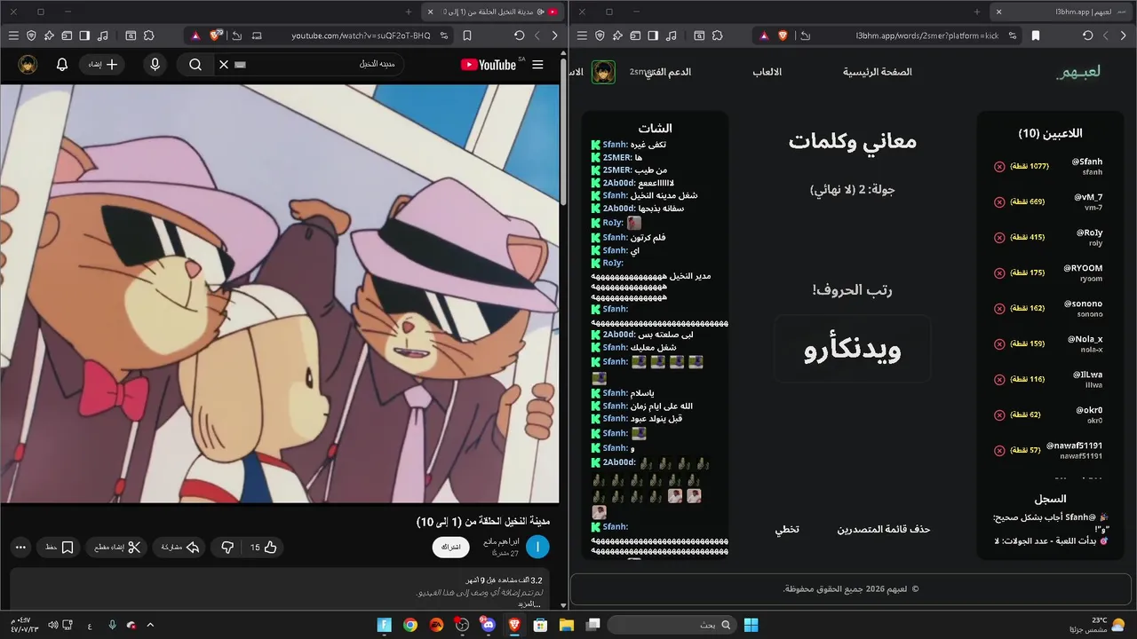1137x639 pixels.
Task: Open site settings icon in YouTube address bar
Action: 444,35
